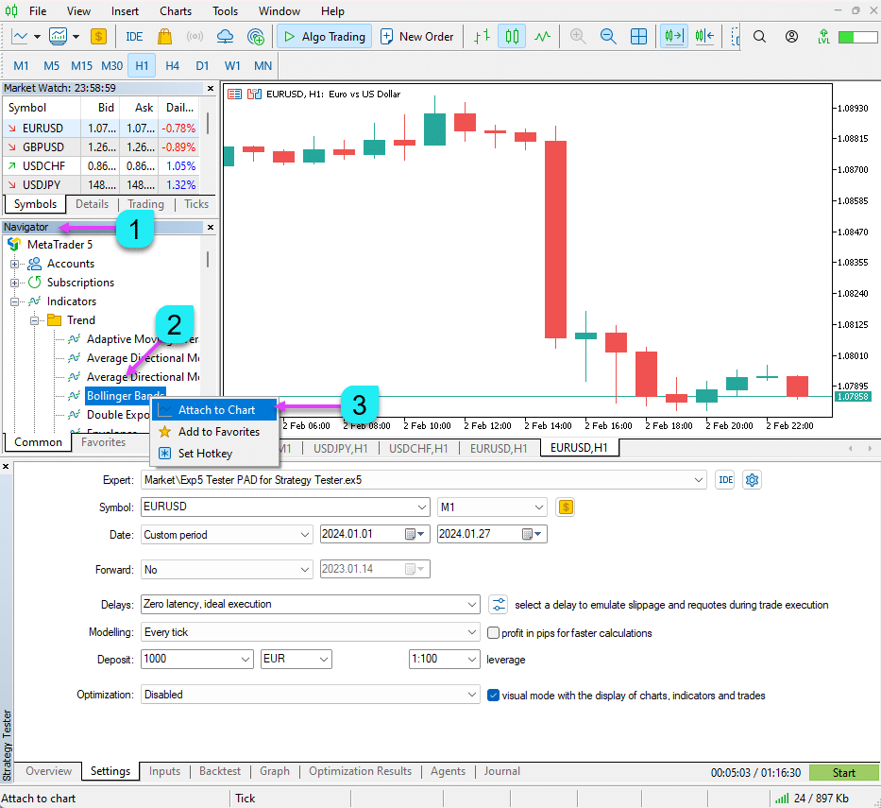The image size is (881, 808).
Task: Enable profit in pips for faster calculations
Action: tap(494, 633)
